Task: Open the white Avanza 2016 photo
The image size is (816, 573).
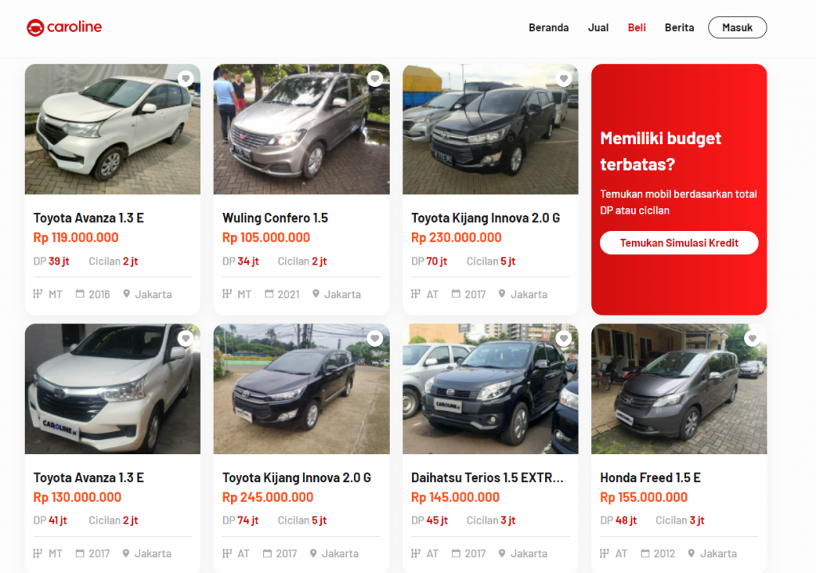Action: point(112,129)
